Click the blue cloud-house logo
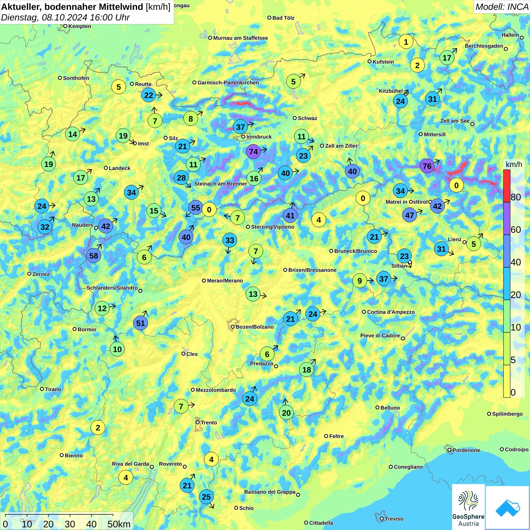 508,507
